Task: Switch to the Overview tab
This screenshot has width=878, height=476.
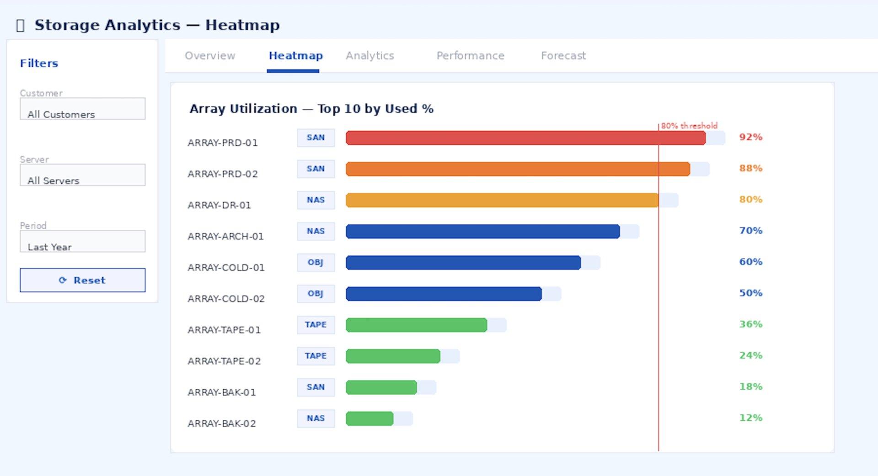Action: 210,56
